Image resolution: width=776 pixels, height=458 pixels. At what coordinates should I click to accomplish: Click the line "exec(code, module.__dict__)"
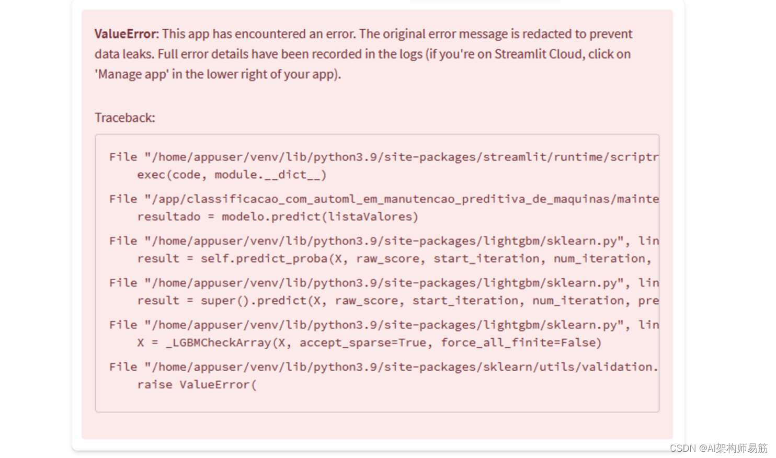coord(232,175)
